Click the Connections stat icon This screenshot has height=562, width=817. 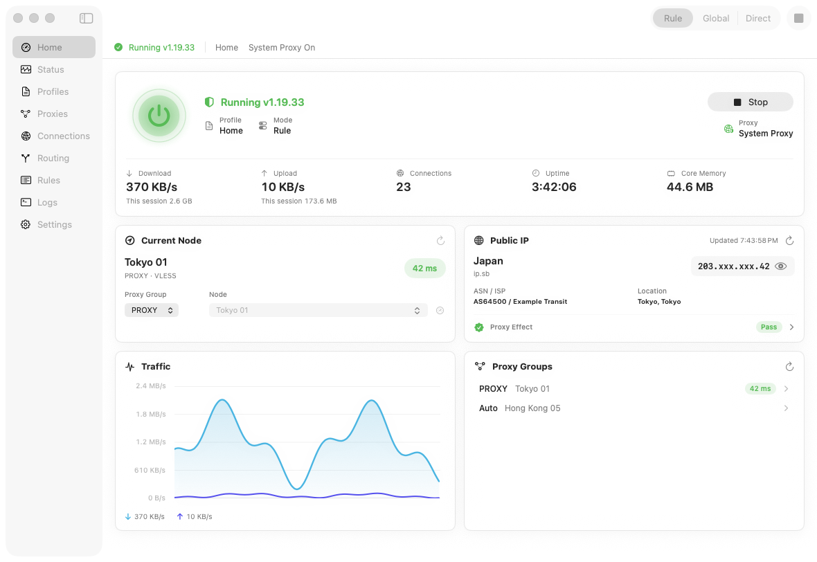400,174
